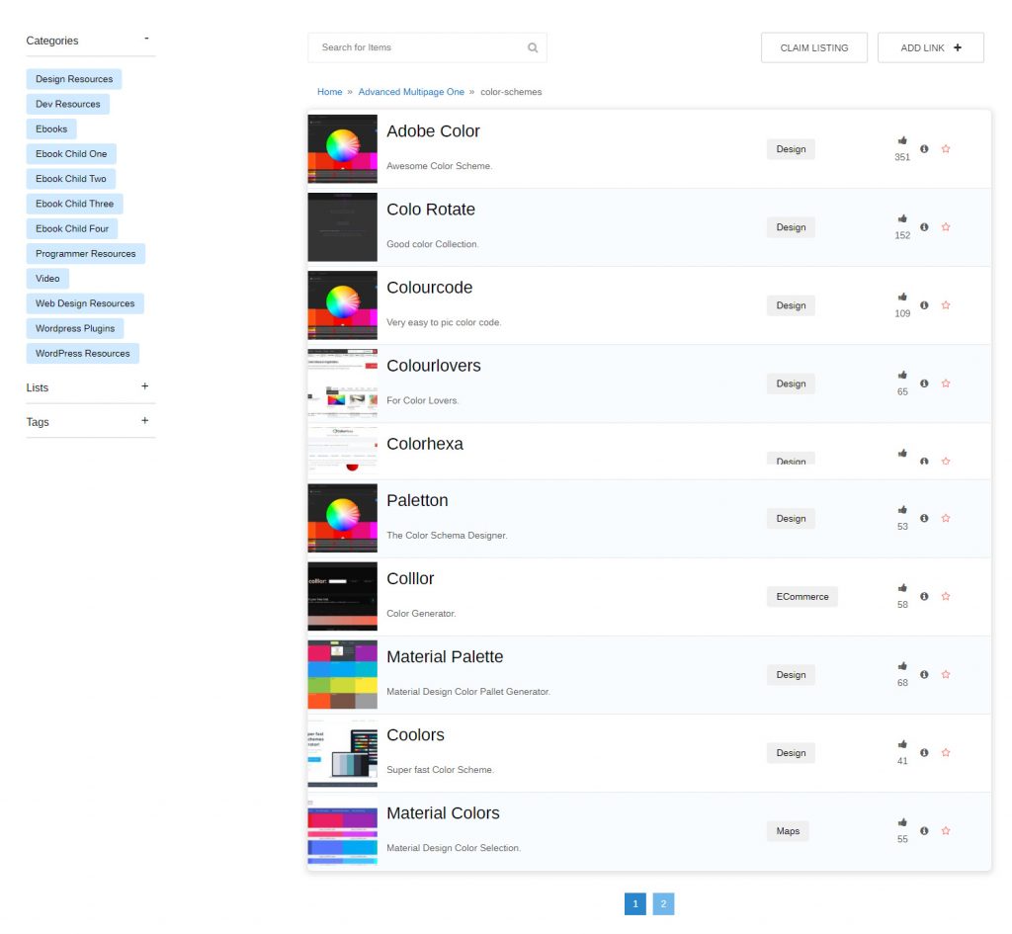Open the Material Palette thumbnail

coord(343,674)
